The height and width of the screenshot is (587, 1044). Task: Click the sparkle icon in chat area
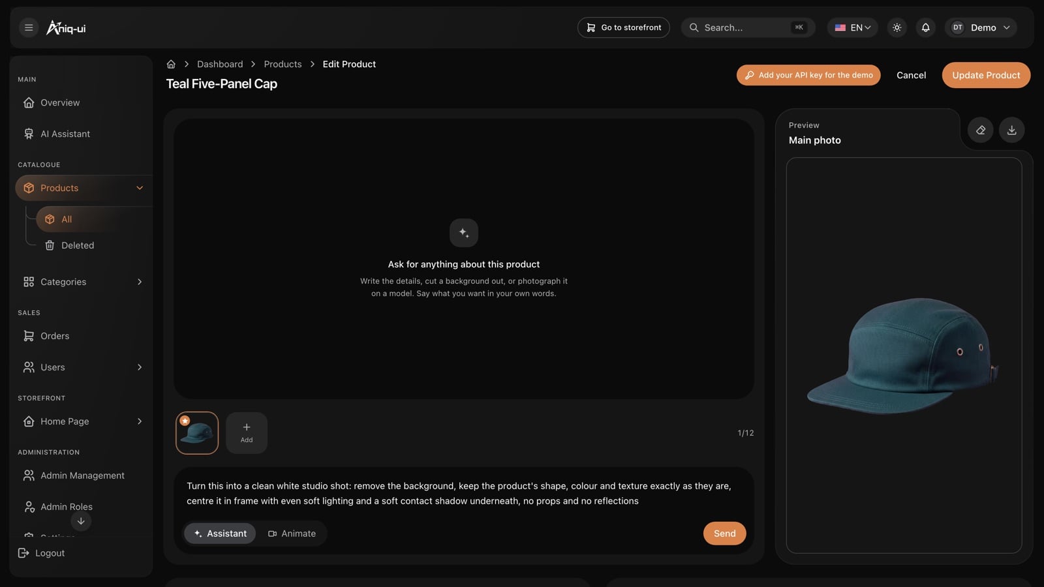click(x=464, y=233)
